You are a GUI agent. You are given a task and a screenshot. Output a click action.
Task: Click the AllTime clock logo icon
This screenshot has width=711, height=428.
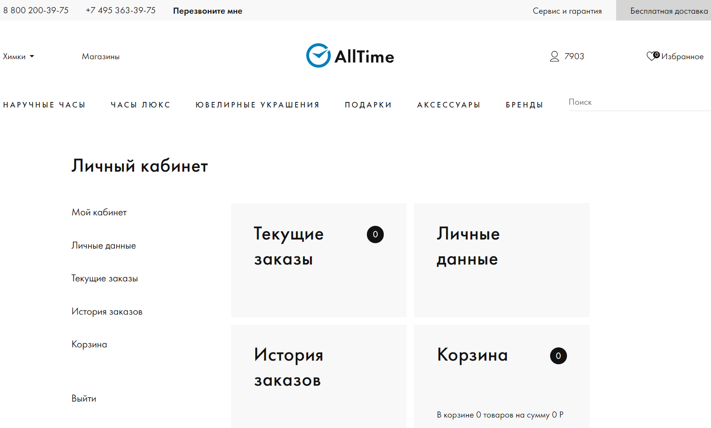coord(318,56)
